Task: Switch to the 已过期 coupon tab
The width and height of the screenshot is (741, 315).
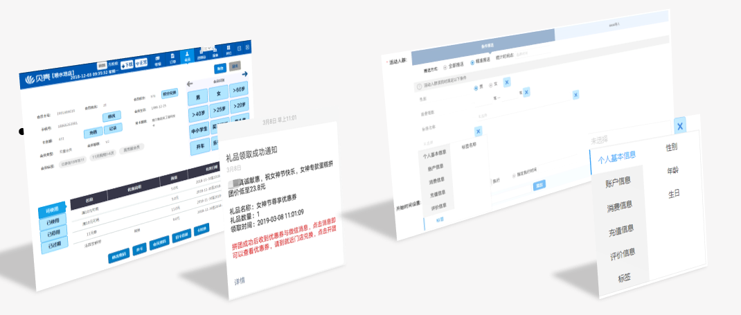Action: point(54,244)
